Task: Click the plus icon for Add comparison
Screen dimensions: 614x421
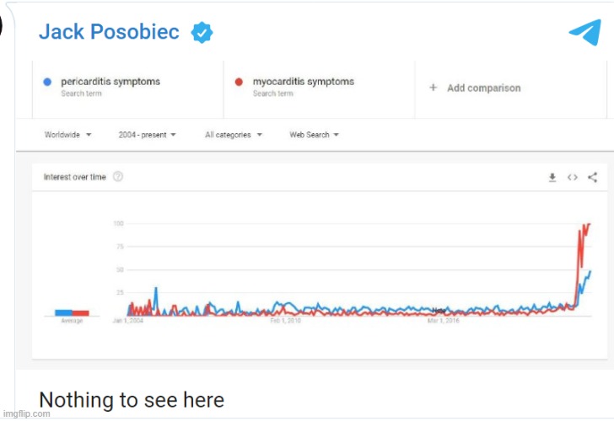Action: [x=433, y=88]
